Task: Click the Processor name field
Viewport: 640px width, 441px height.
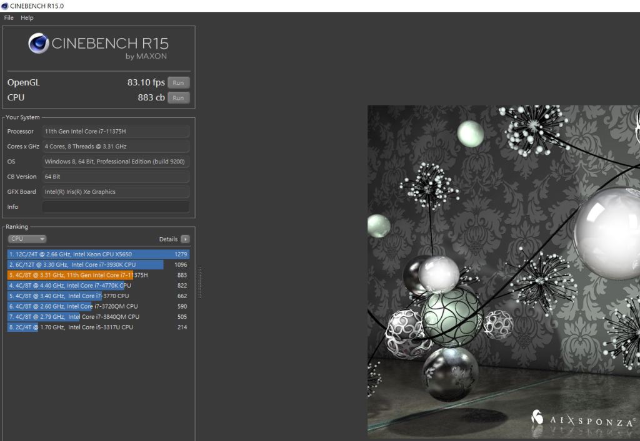Action: pyautogui.click(x=116, y=132)
